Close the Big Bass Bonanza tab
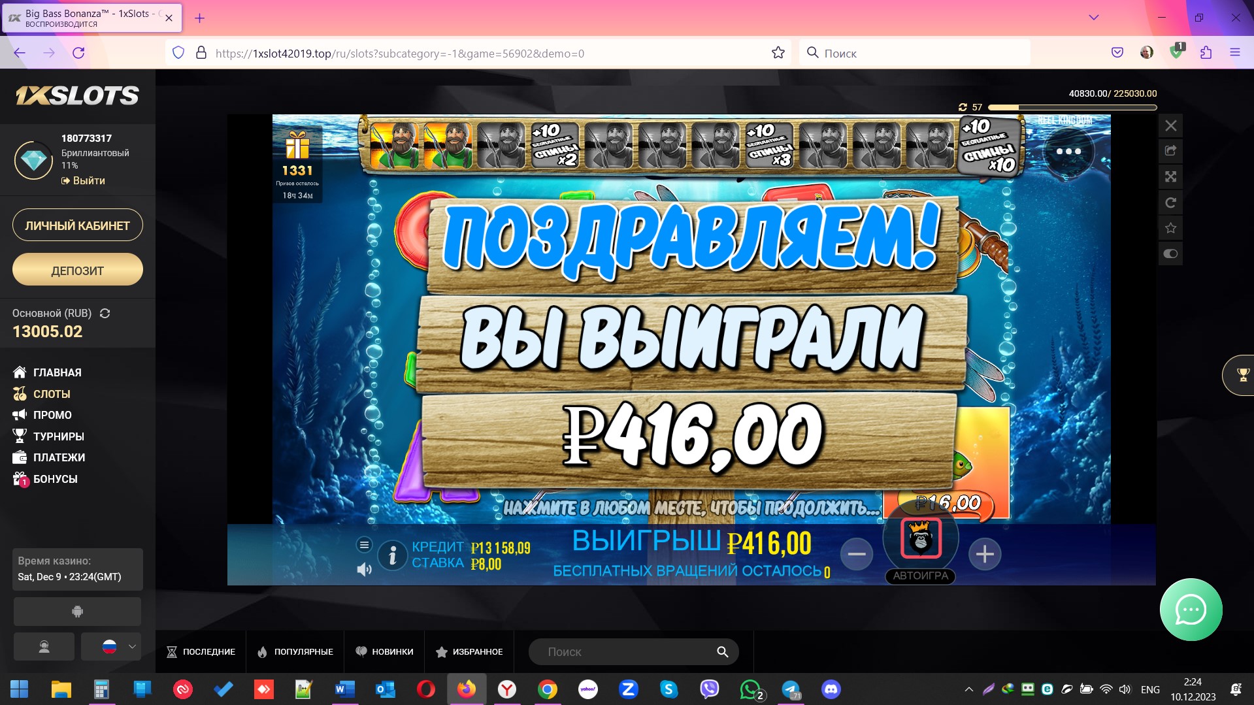Screen dimensions: 1254x705 (169, 18)
